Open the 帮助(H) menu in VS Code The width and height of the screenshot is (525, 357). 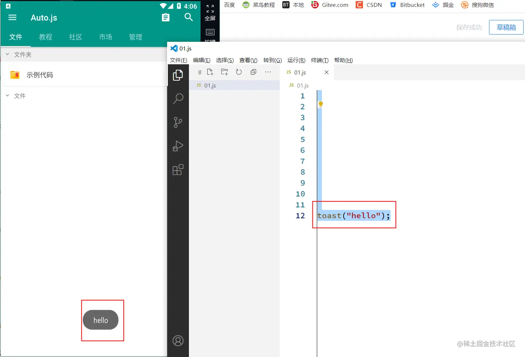point(343,60)
